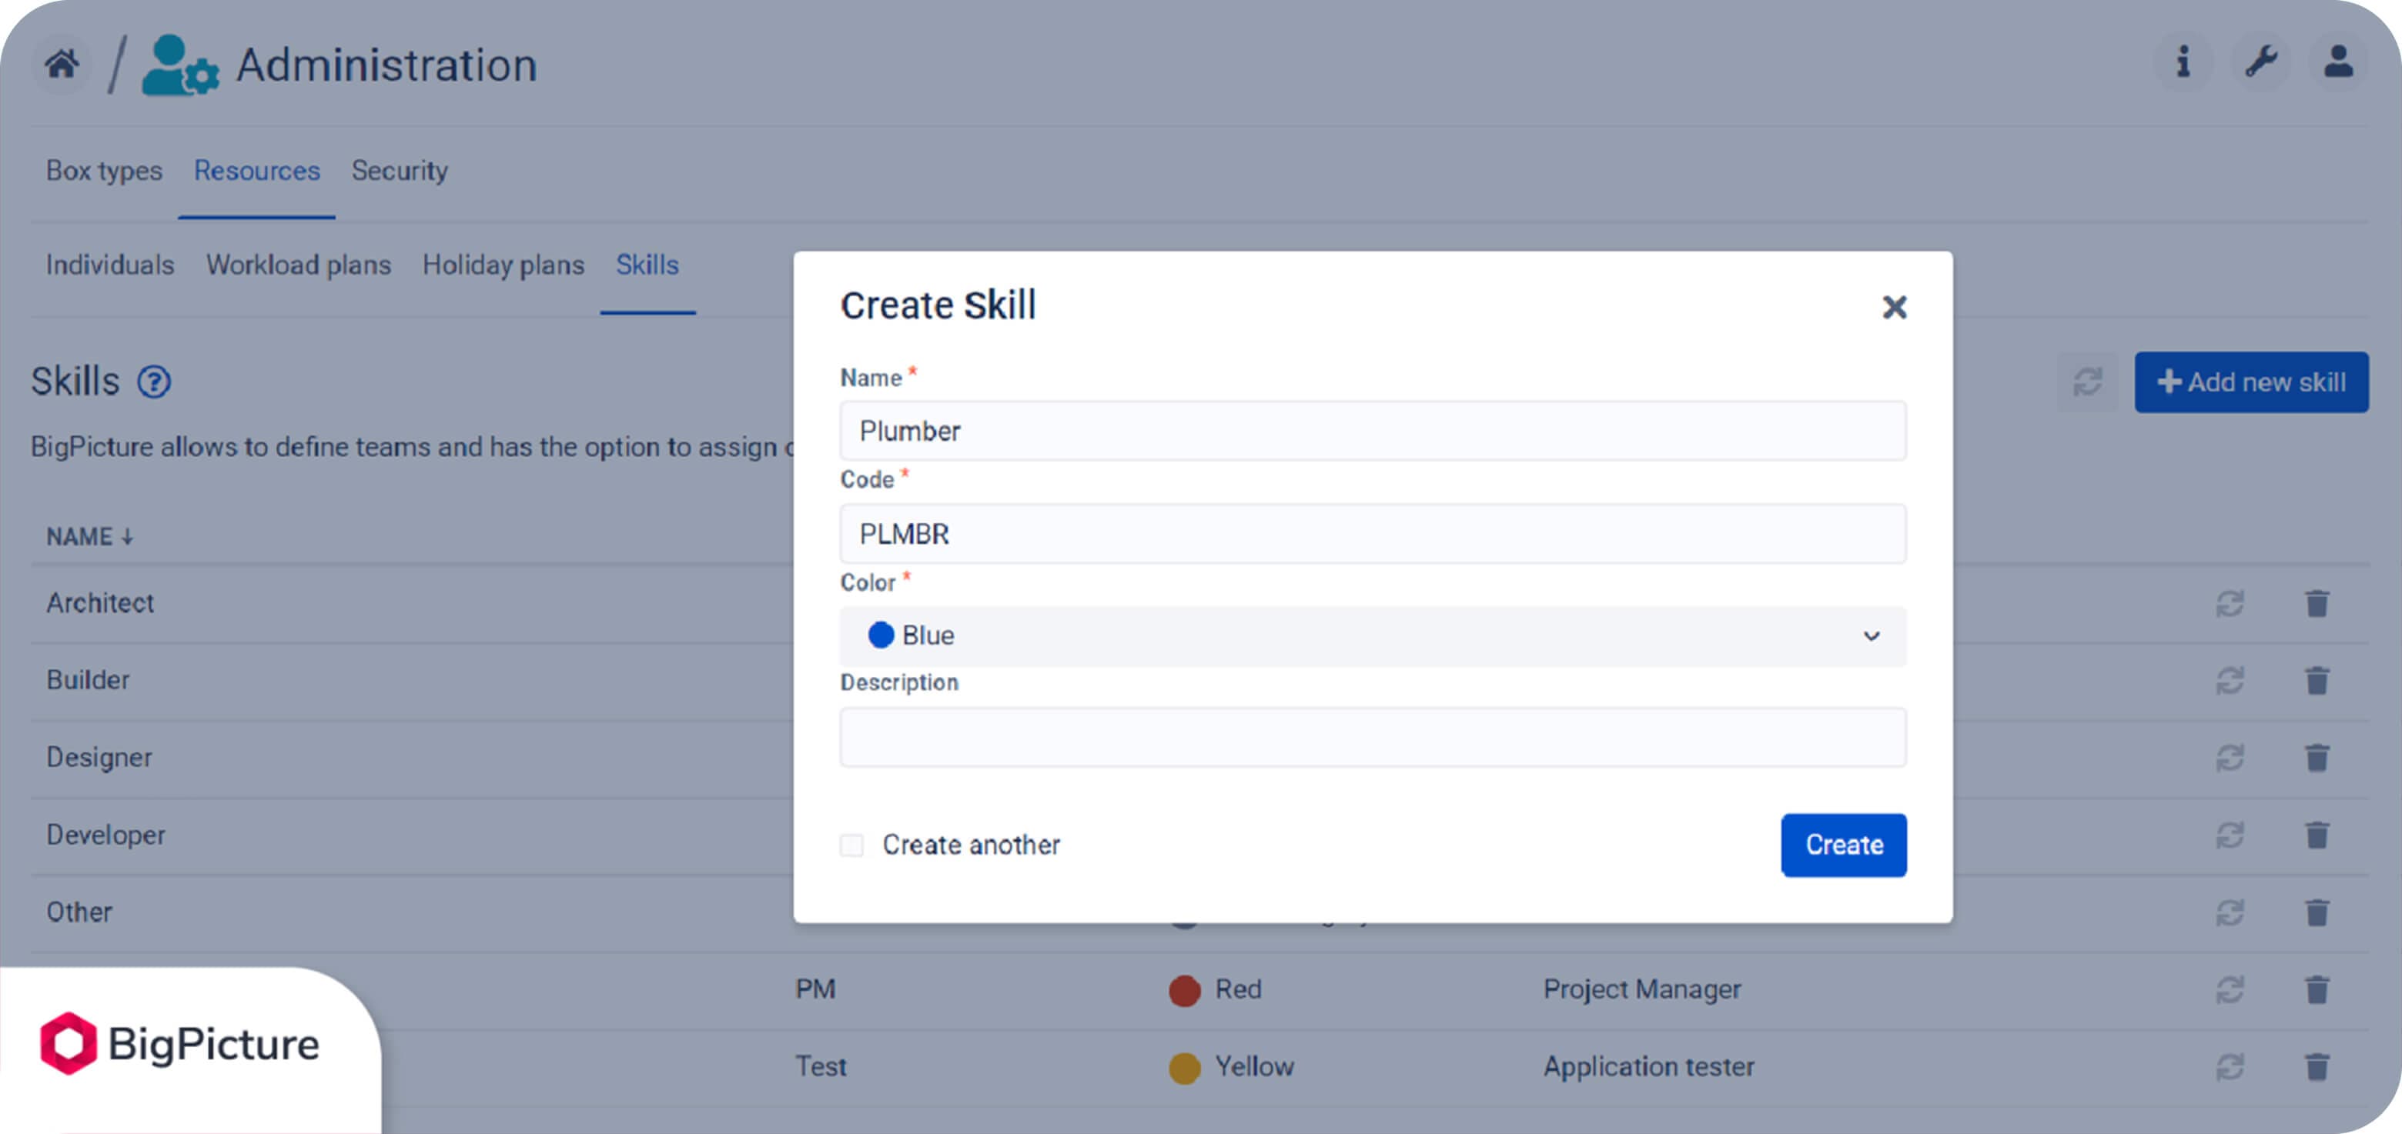Delete the Builder skill
This screenshot has height=1134, width=2402.
[x=2317, y=681]
